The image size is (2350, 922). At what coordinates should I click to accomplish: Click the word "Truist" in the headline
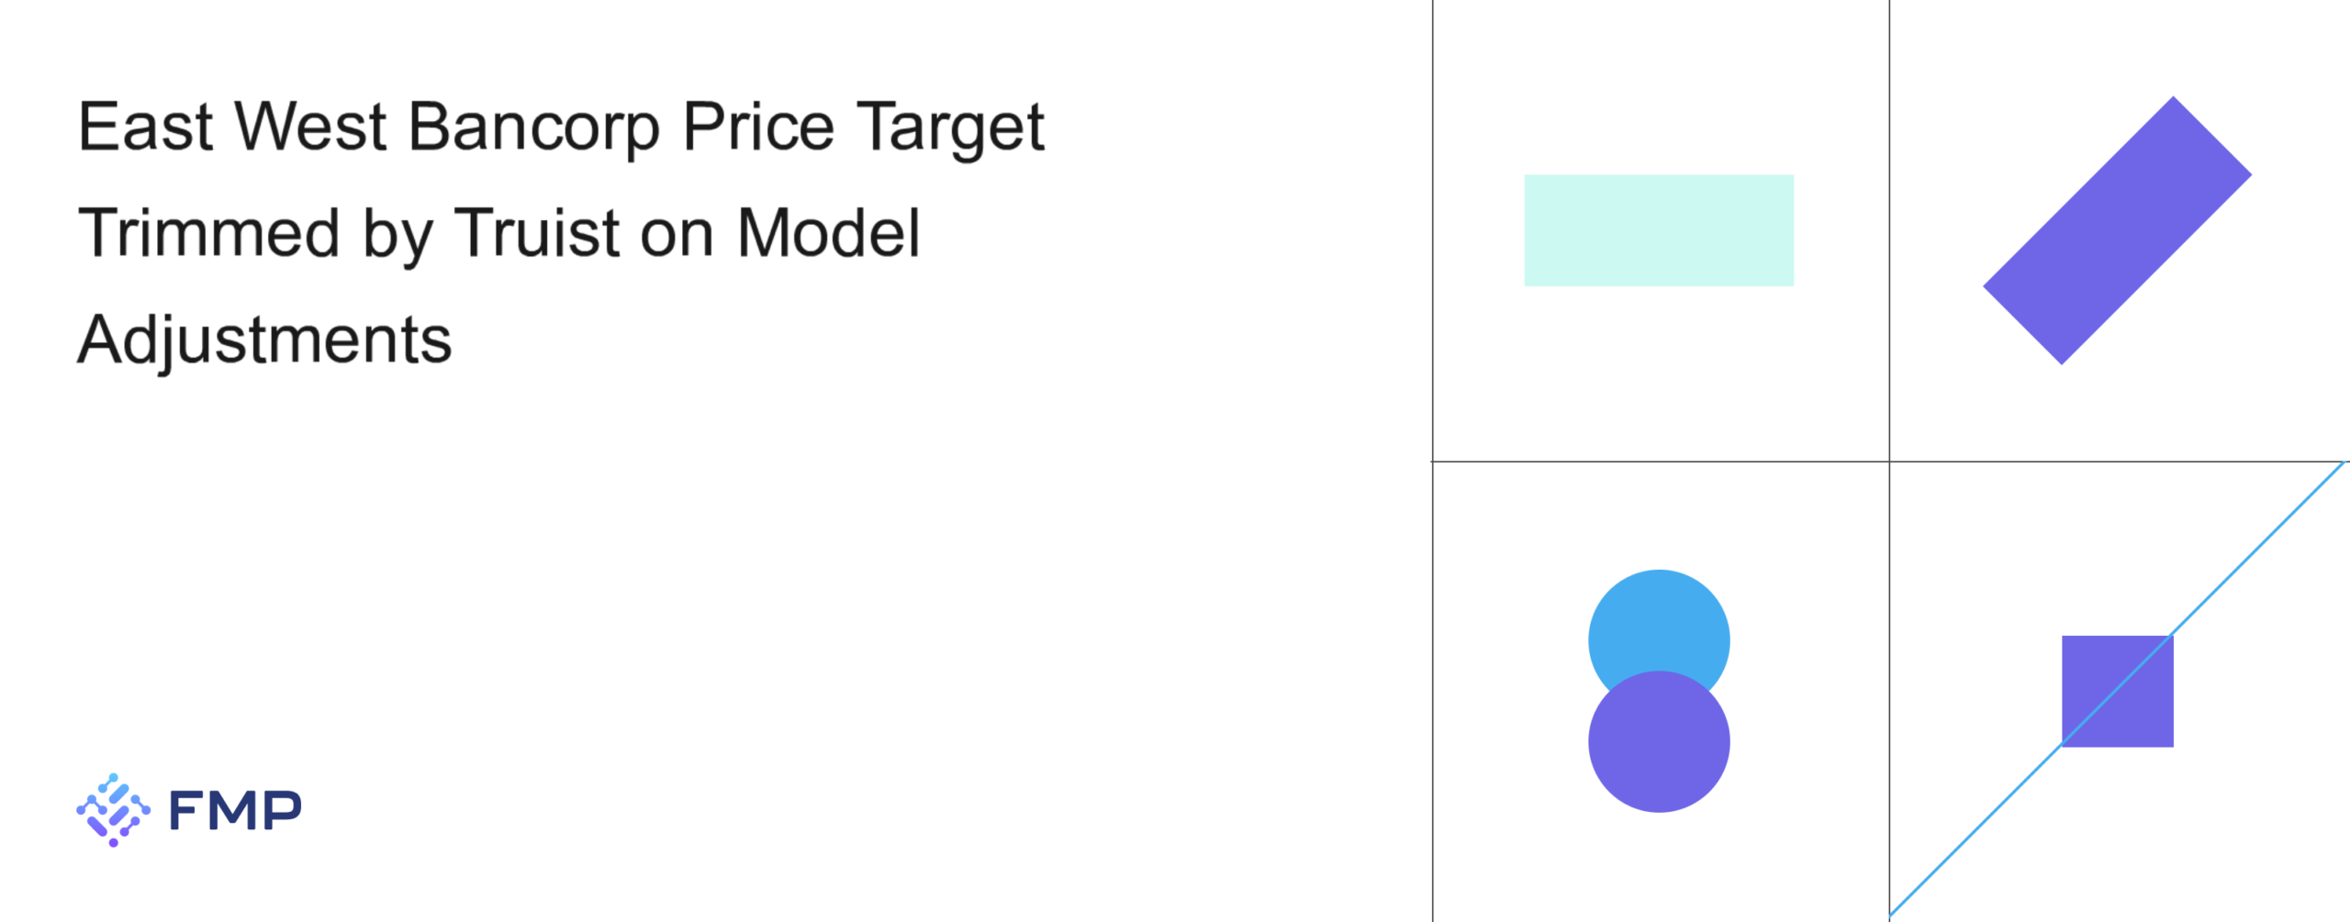tap(537, 233)
